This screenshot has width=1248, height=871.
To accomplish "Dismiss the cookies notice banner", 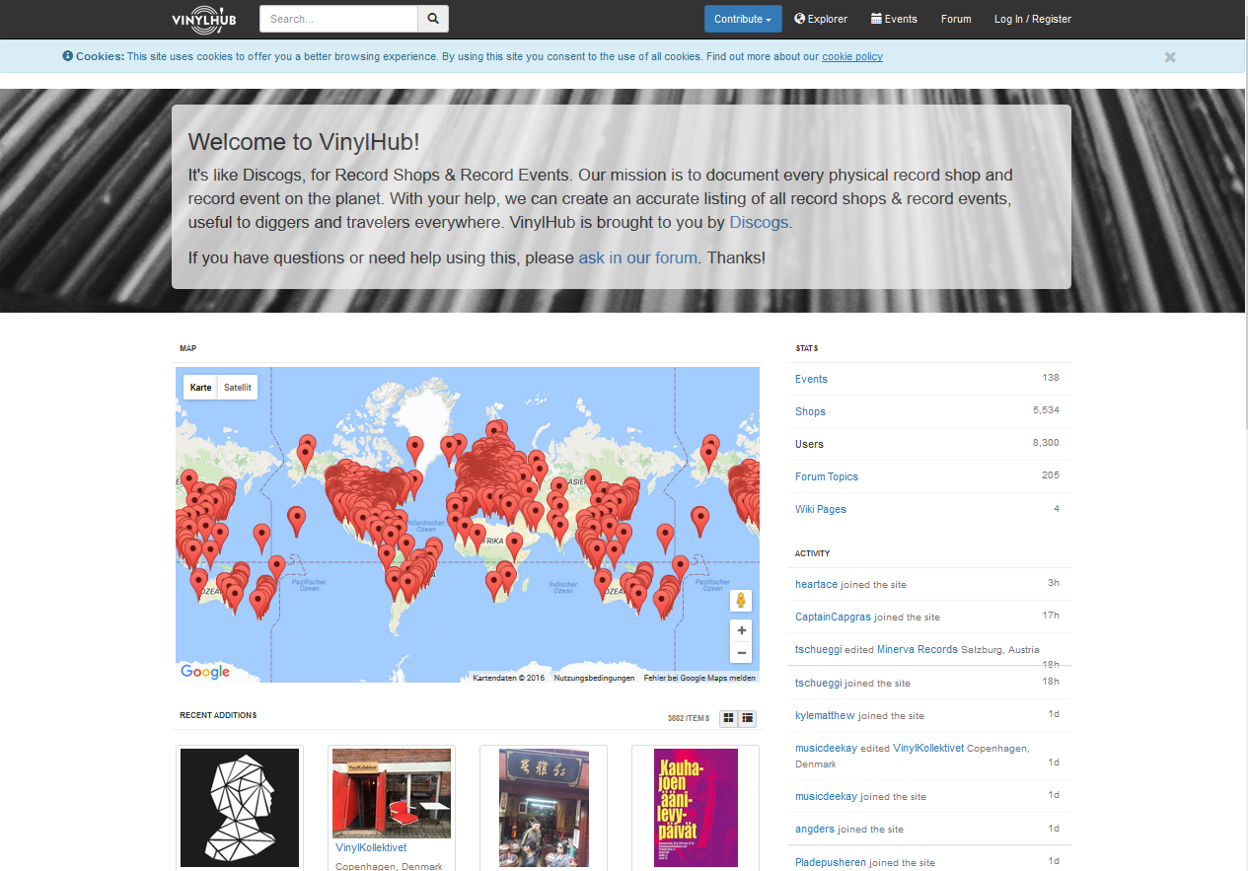I will pyautogui.click(x=1169, y=57).
